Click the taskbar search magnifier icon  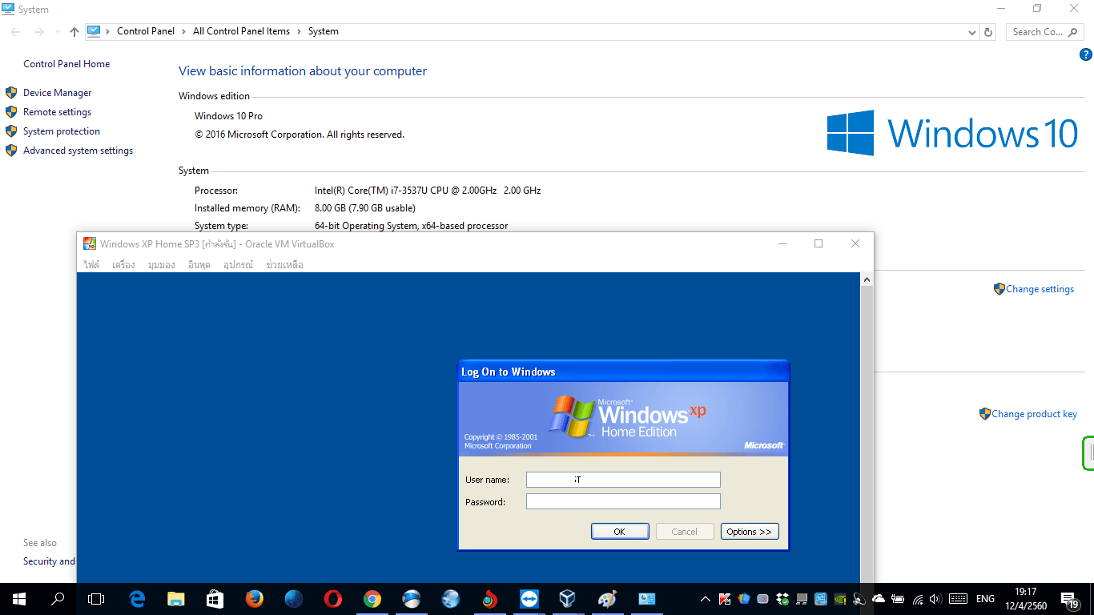58,598
